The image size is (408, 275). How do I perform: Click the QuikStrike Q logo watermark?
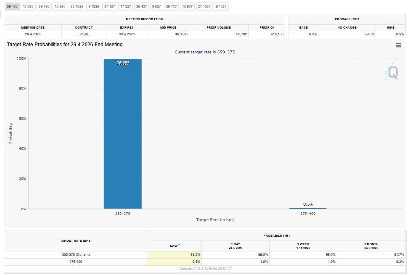(x=392, y=73)
